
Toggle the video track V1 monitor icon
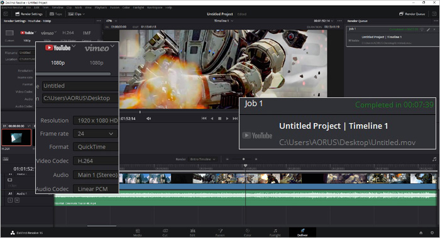click(10, 180)
